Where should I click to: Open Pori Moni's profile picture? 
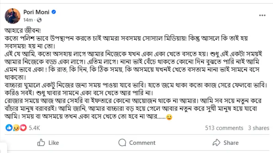[13, 16]
